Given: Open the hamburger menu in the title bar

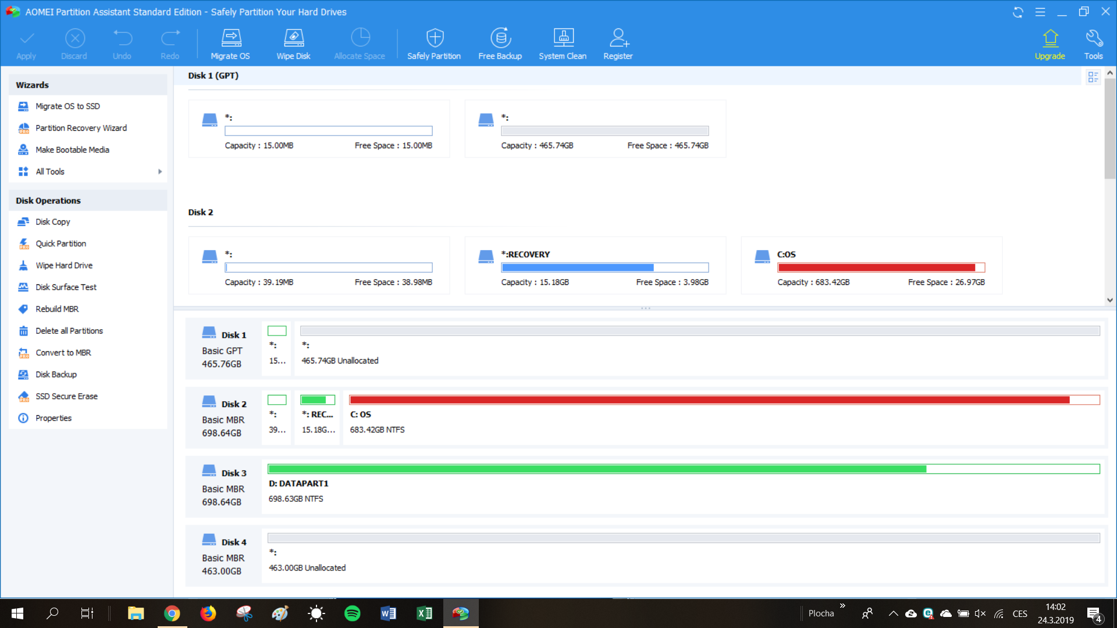Looking at the screenshot, I should click(x=1040, y=12).
